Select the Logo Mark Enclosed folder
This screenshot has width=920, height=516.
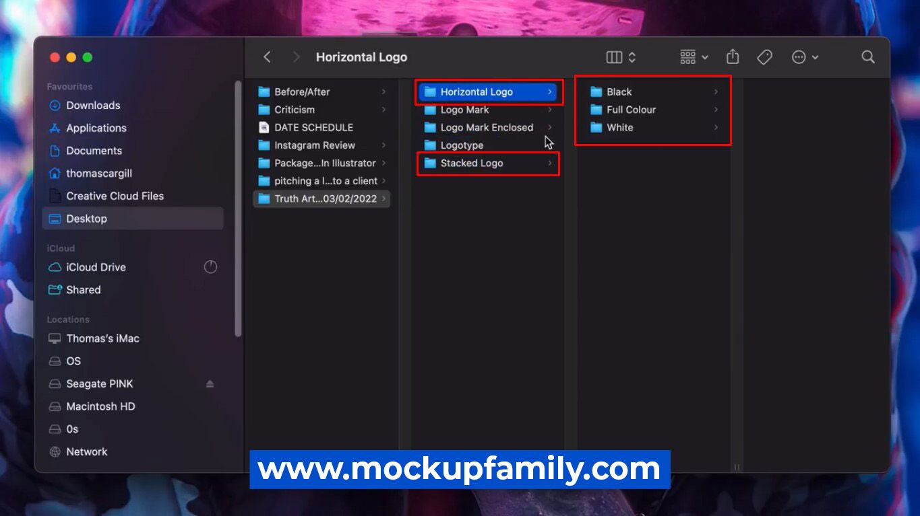click(486, 127)
